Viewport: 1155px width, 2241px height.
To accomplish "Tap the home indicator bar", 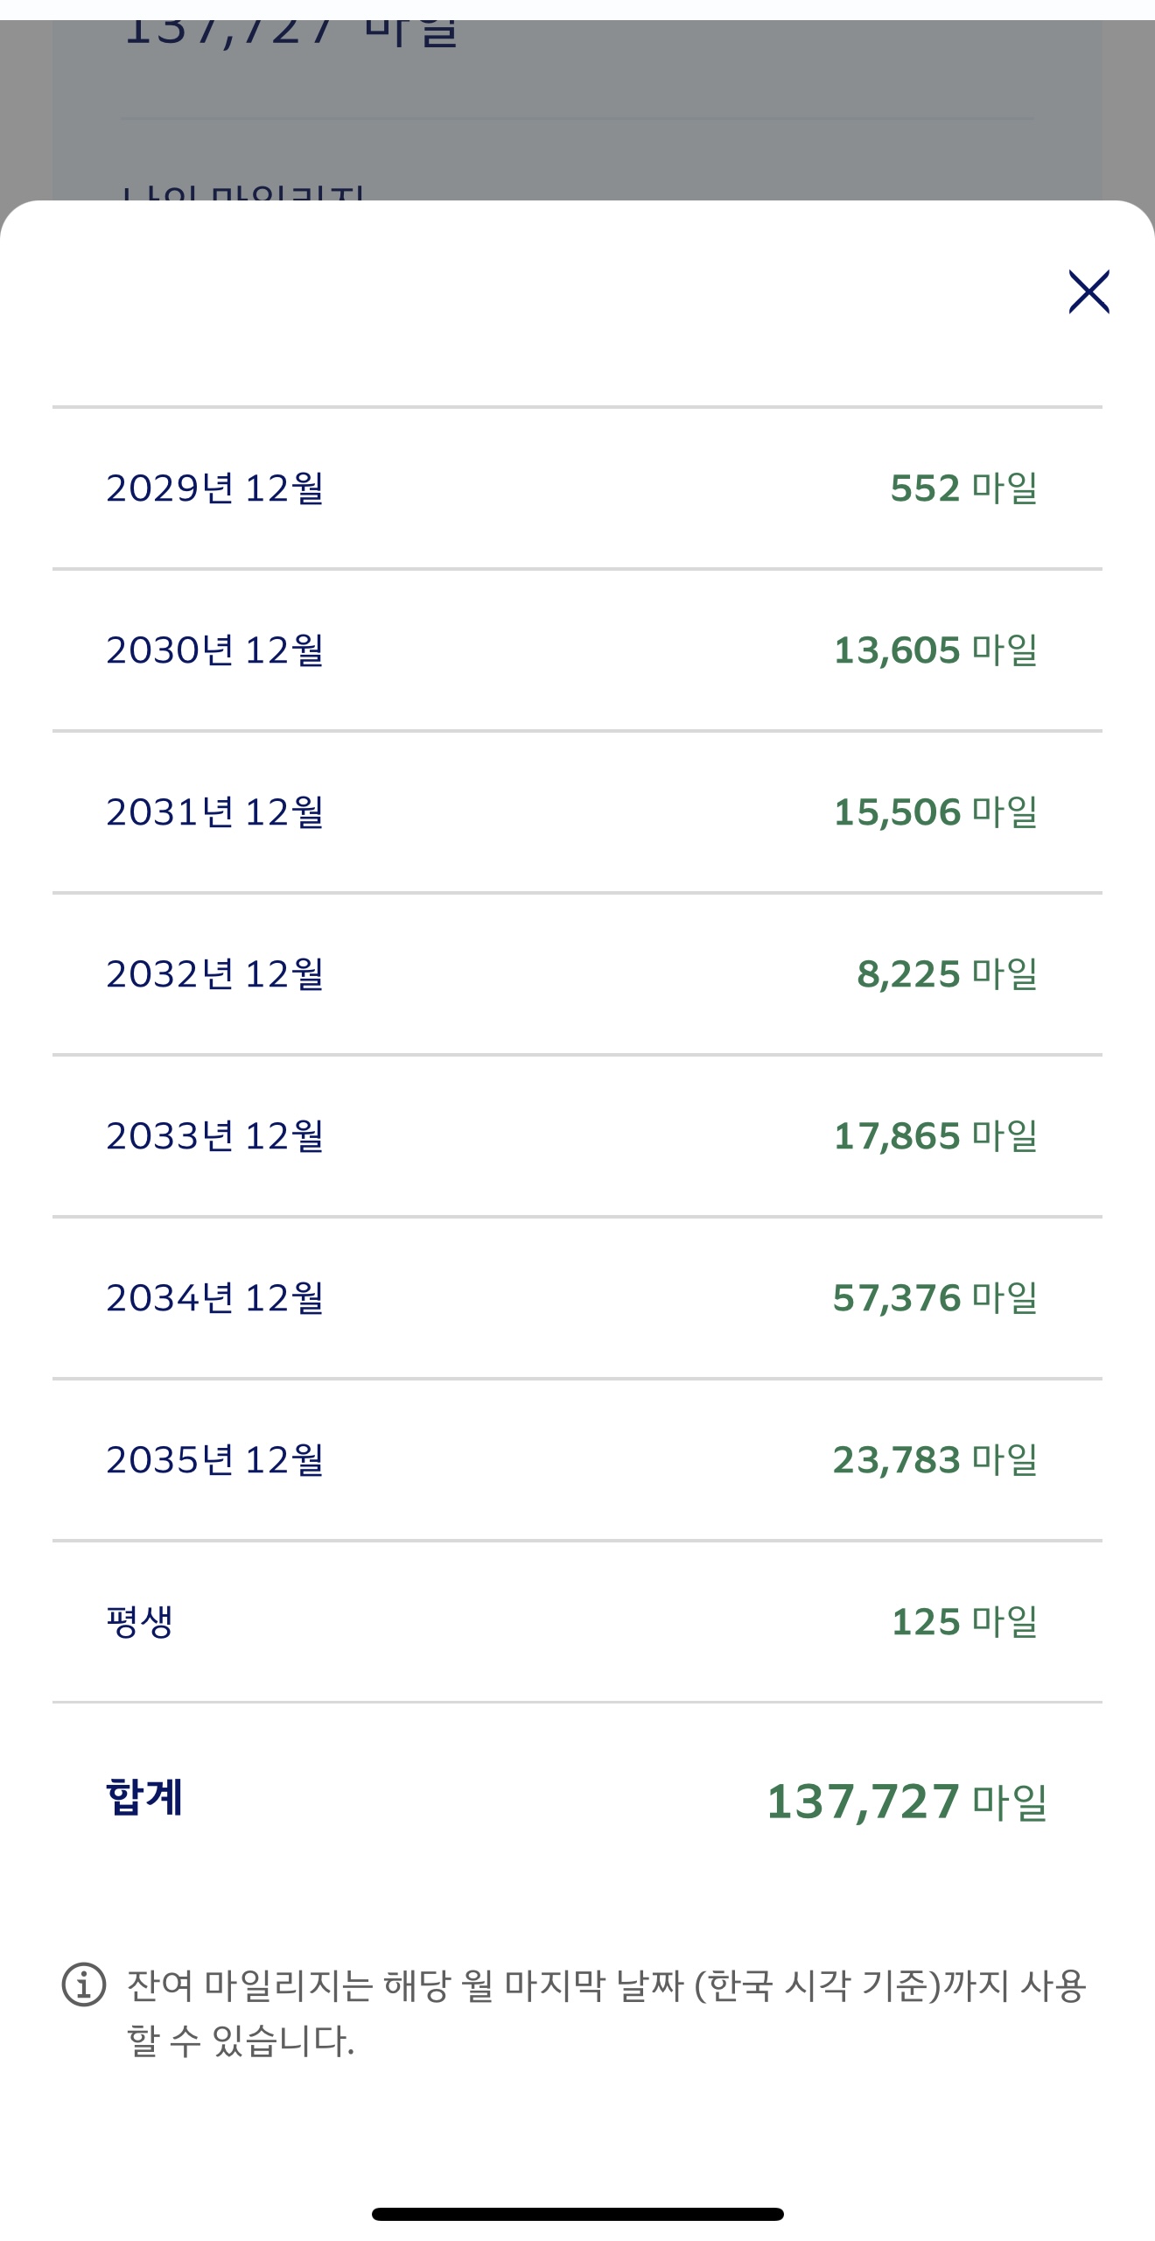I will click(577, 2214).
